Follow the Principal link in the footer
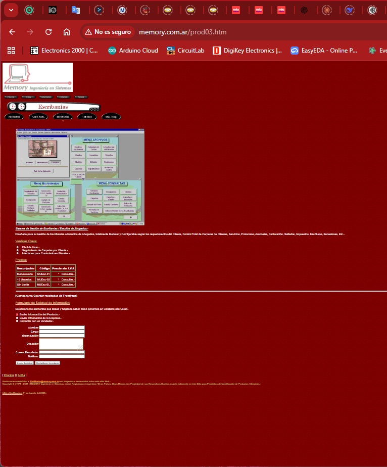This screenshot has width=387, height=467. point(9,375)
